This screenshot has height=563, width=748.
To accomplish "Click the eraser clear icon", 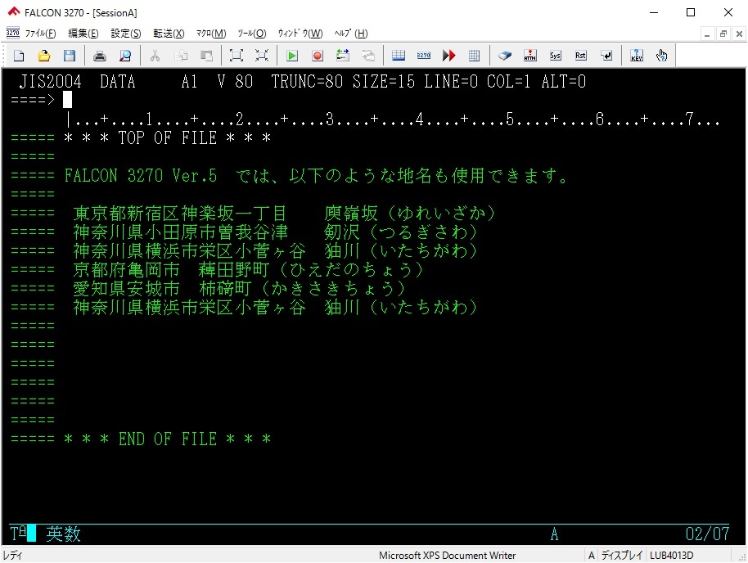I will pyautogui.click(x=505, y=56).
